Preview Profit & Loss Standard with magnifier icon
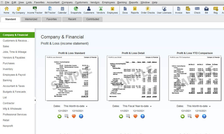This screenshot has height=134, width=224. pos(66,116)
